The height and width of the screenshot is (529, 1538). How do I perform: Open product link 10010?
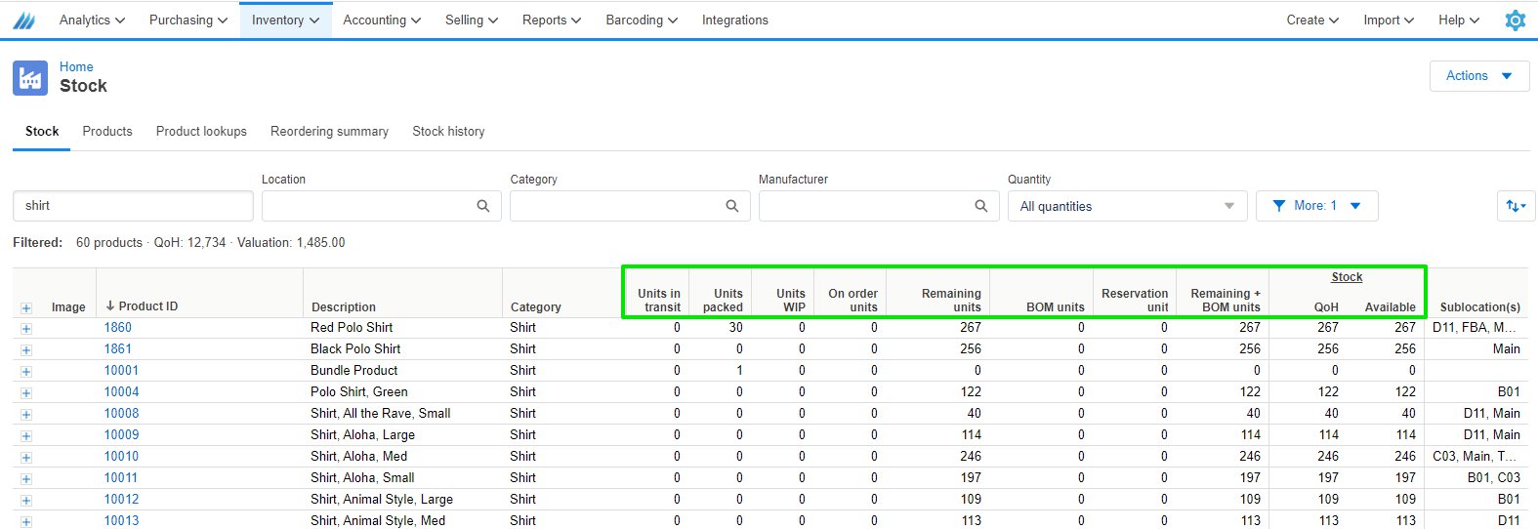(x=122, y=456)
